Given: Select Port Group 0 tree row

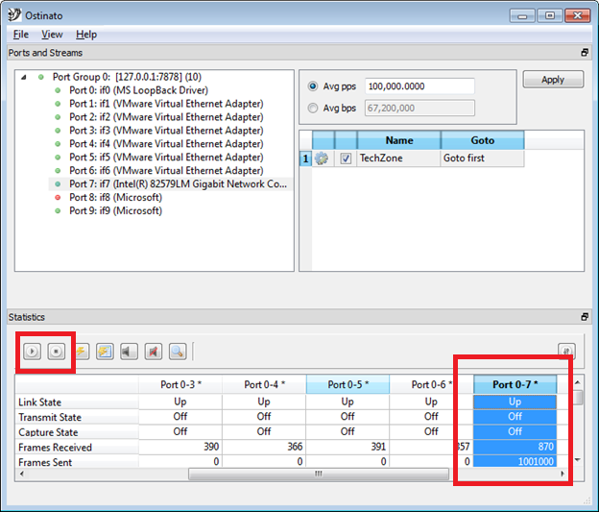Looking at the screenshot, I should pyautogui.click(x=127, y=77).
